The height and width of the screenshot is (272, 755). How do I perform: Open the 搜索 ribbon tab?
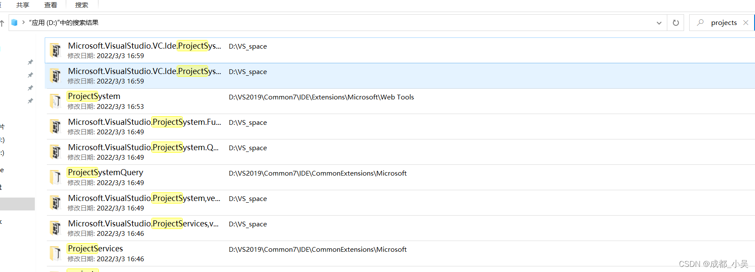[82, 5]
